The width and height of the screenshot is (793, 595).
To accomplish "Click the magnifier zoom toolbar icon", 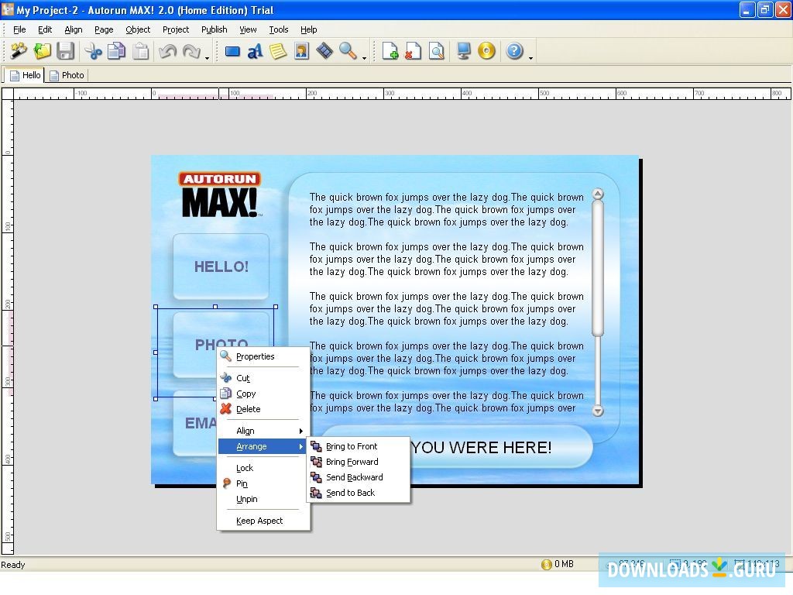I will 348,51.
